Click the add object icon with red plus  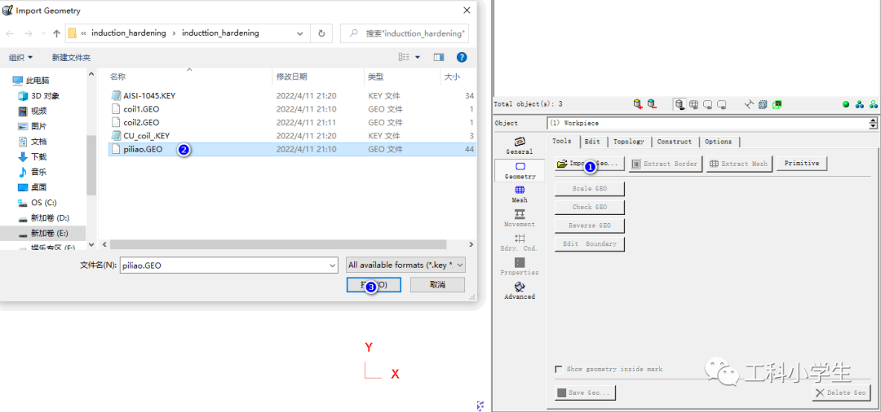click(638, 103)
